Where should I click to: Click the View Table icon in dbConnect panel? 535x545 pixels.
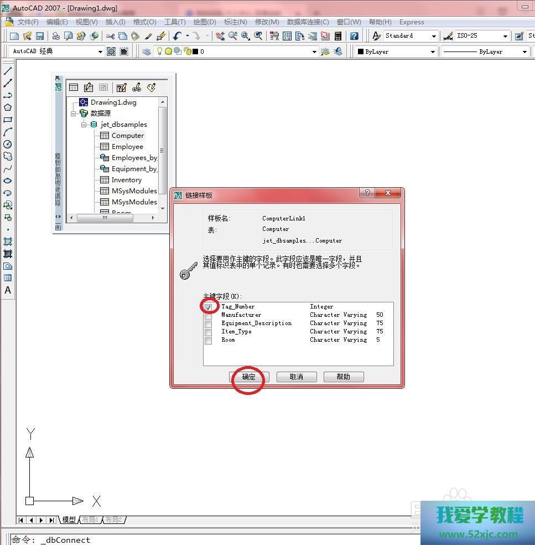(x=74, y=88)
